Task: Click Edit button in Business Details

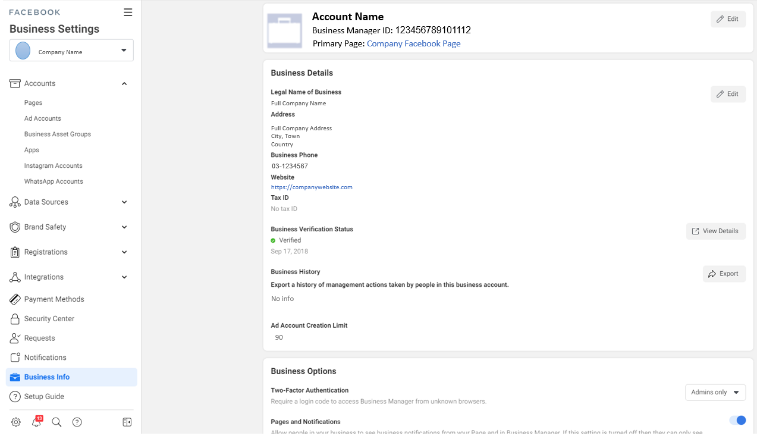Action: point(728,94)
